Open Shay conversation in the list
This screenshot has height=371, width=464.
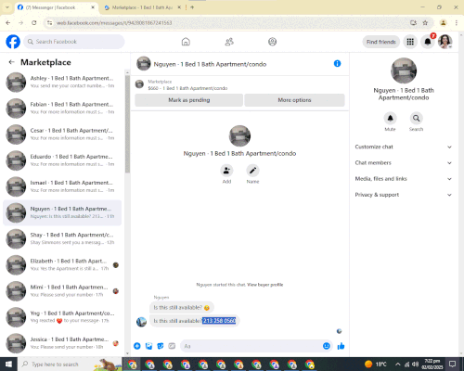coord(62,238)
